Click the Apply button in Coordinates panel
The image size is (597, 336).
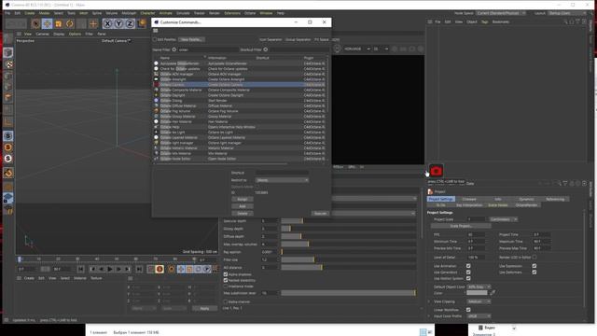tap(204, 308)
